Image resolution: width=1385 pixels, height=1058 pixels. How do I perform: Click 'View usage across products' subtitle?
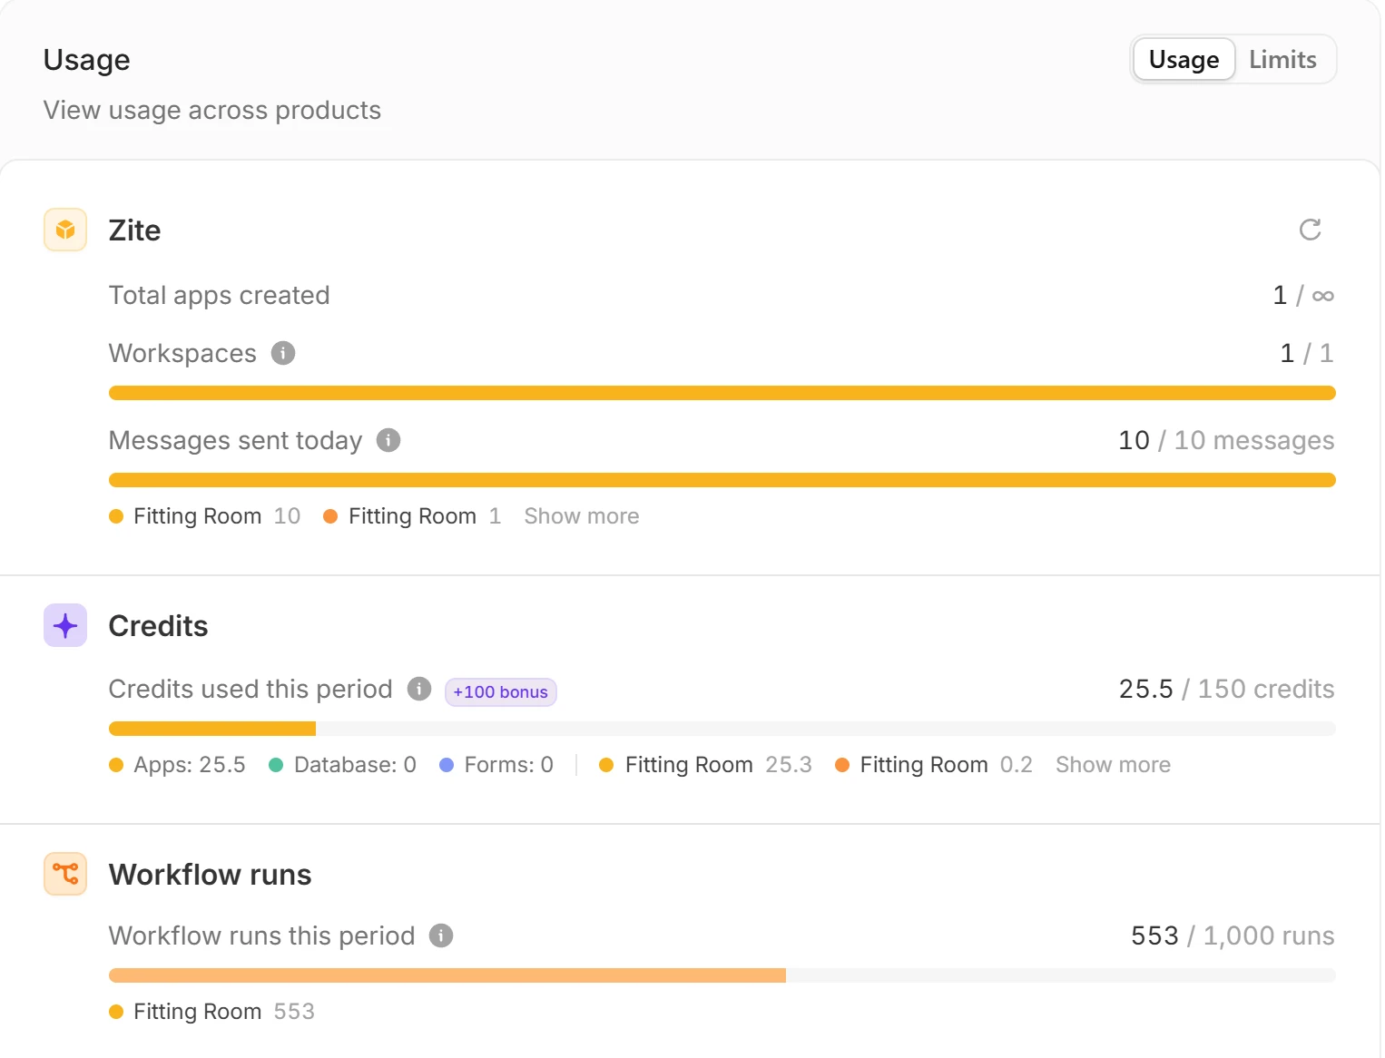click(212, 110)
